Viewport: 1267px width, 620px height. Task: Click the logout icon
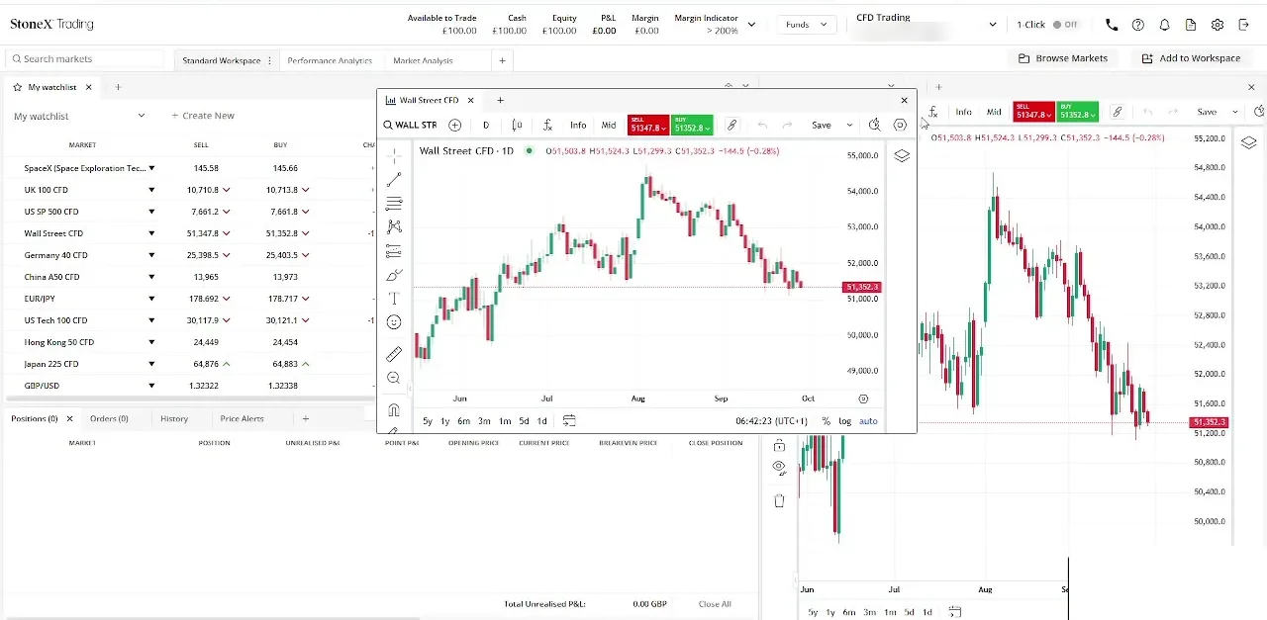pos(1244,25)
